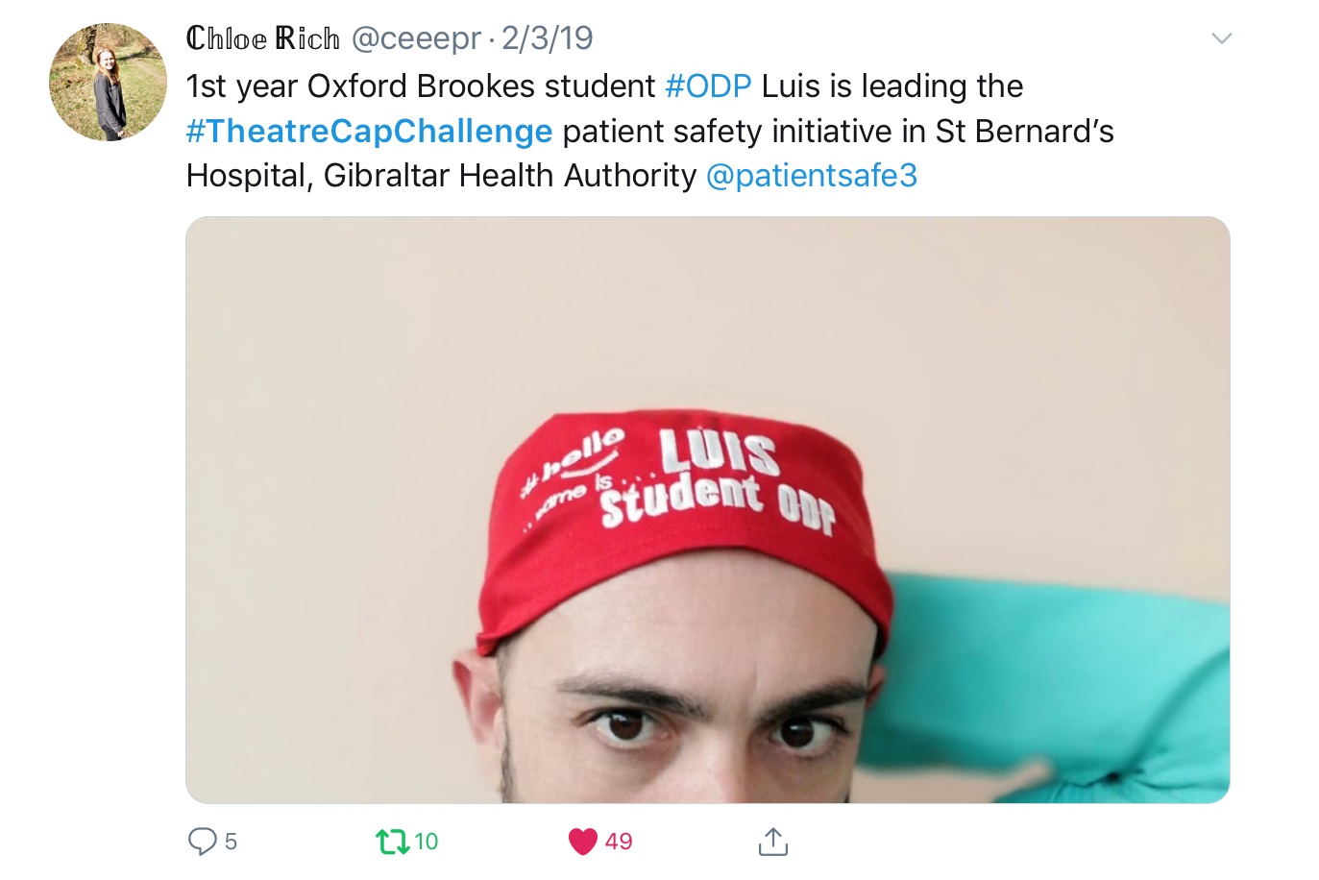Open the Chloe Rich display name
This screenshot has width=1319, height=880.
262,38
